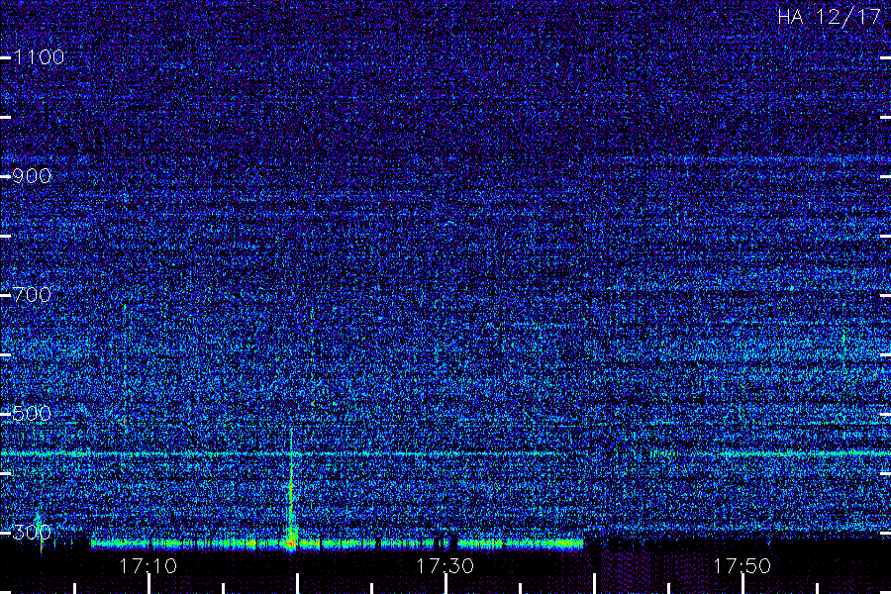This screenshot has width=891, height=594.
Task: Click the 500 frequency axis label
Action: coord(32,414)
